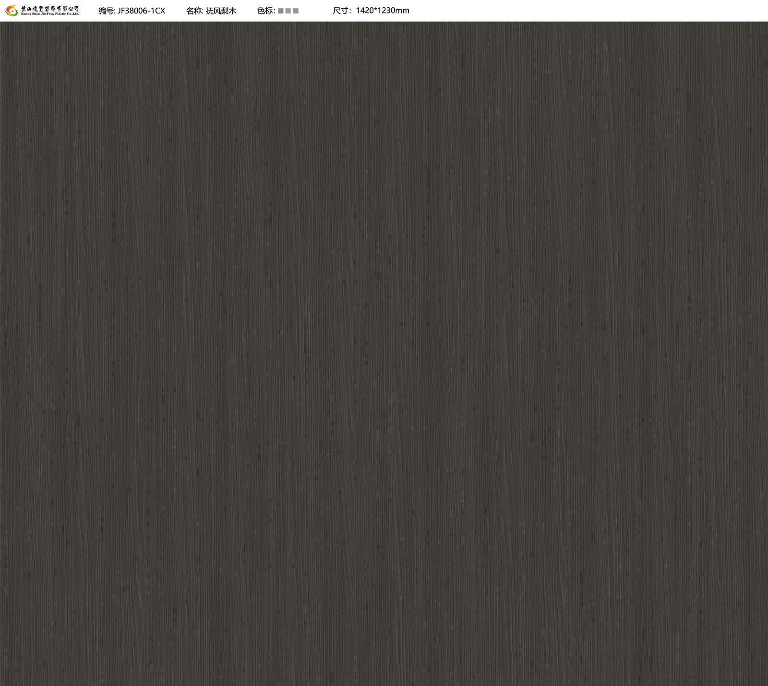The width and height of the screenshot is (768, 686).
Task: Click the Chinese company name beside the logo
Action: click(50, 8)
